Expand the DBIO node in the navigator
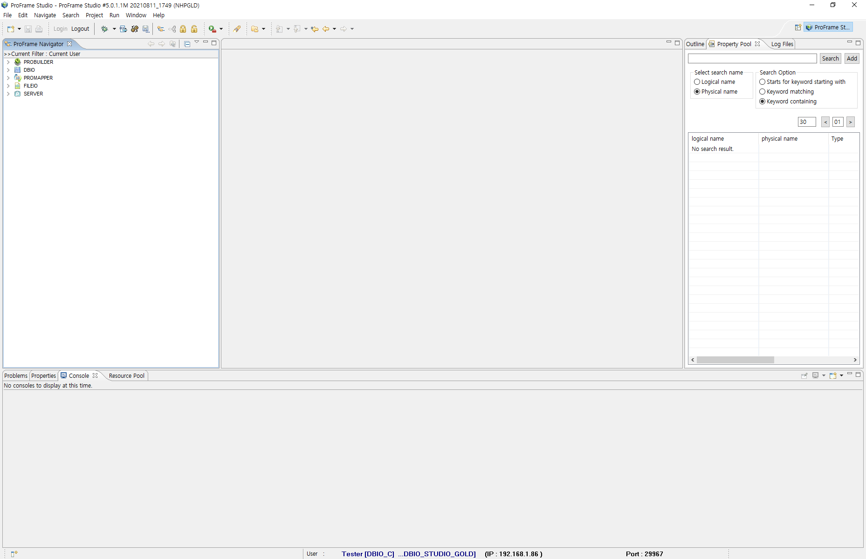 pos(7,69)
